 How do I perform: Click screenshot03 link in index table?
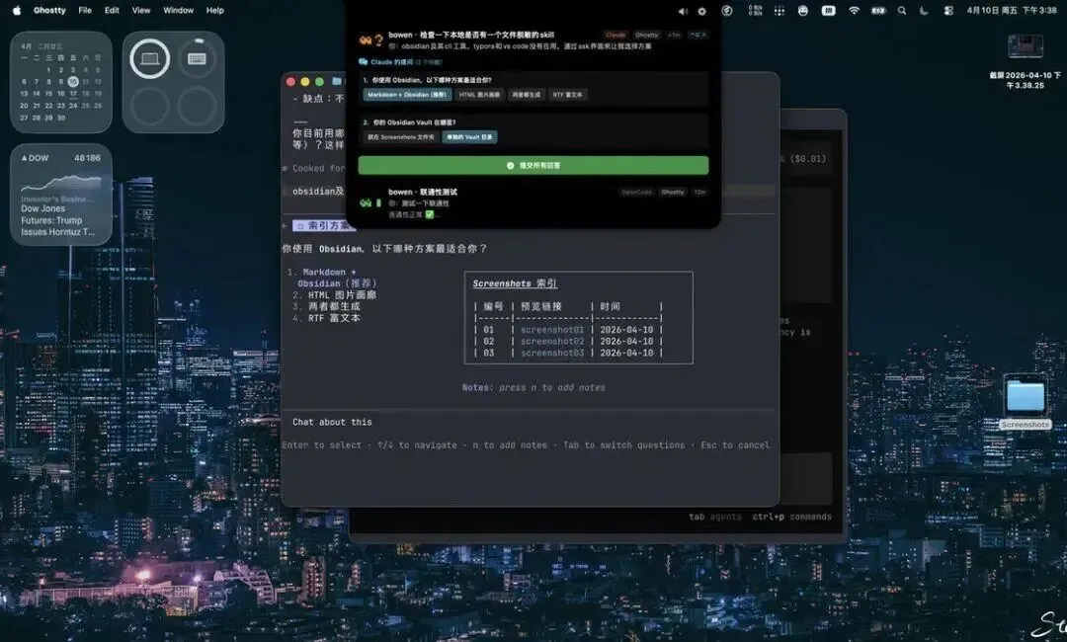coord(552,353)
